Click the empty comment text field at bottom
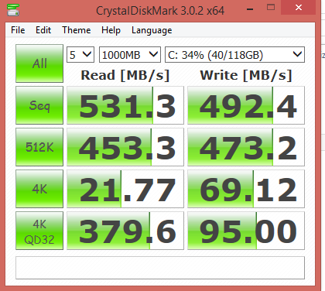 point(160,268)
